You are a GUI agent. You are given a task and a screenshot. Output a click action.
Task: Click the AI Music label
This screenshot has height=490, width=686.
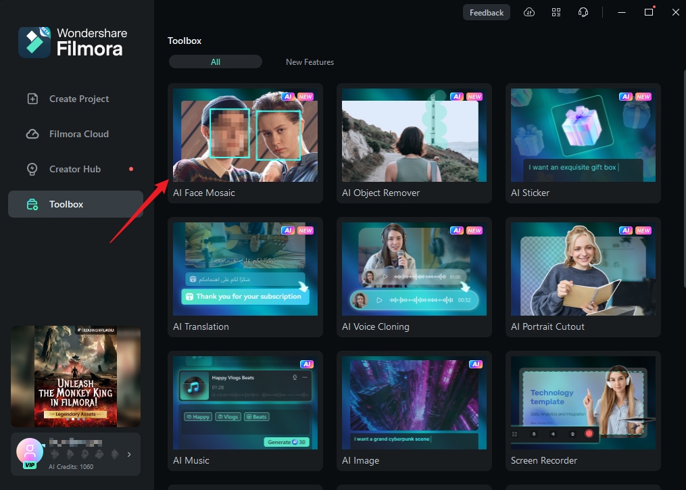click(191, 461)
